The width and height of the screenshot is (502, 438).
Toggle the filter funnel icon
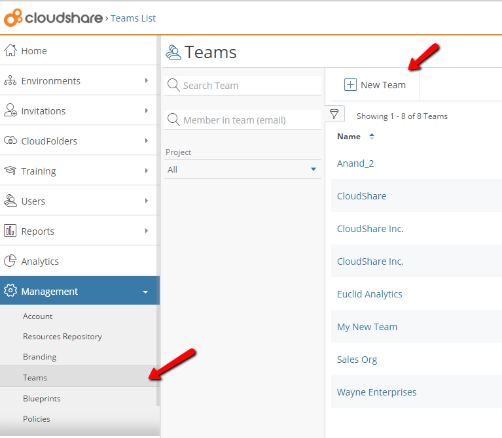click(334, 114)
